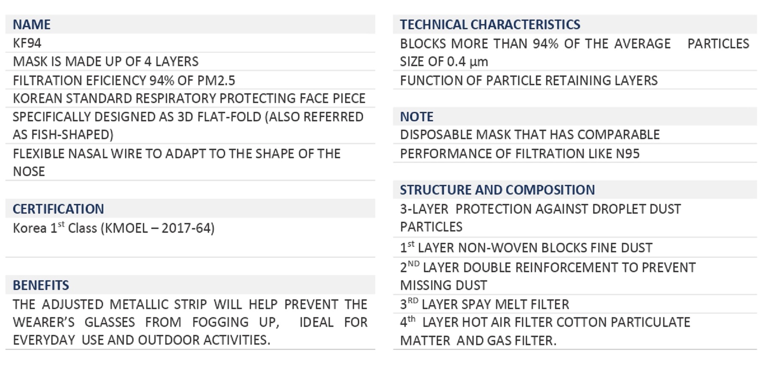Click the STRUCTURE AND COMPOSITION header

point(497,190)
